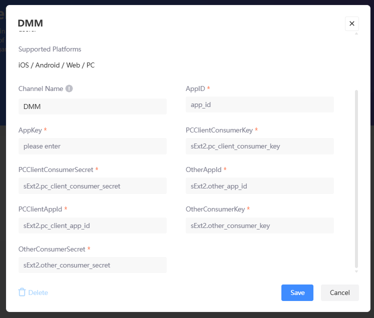
Task: Click the PCClientConsumerSecret input field
Action: click(x=92, y=186)
